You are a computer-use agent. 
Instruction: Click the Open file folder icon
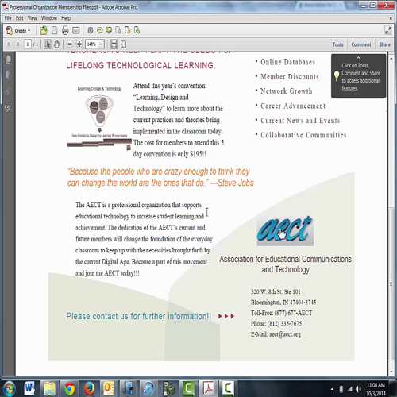[x=44, y=31]
